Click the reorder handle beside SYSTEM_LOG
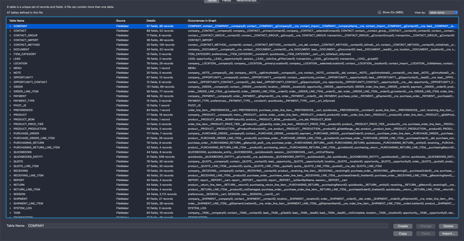The height and width of the screenshot is (241, 464). pos(10,208)
